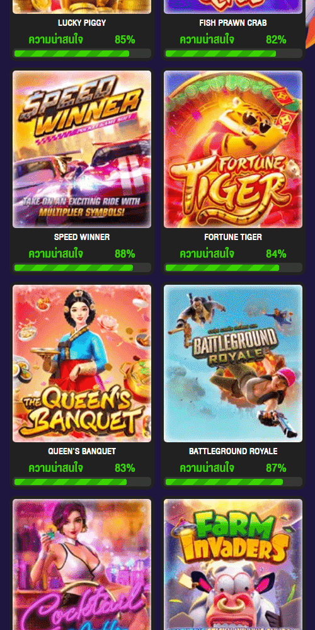
Task: Launch the Battleground Royale game image
Action: click(233, 364)
